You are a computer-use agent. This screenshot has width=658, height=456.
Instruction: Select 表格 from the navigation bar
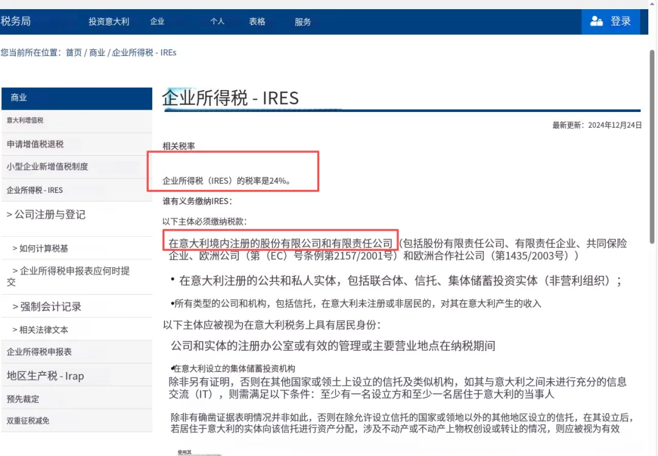pyautogui.click(x=257, y=21)
